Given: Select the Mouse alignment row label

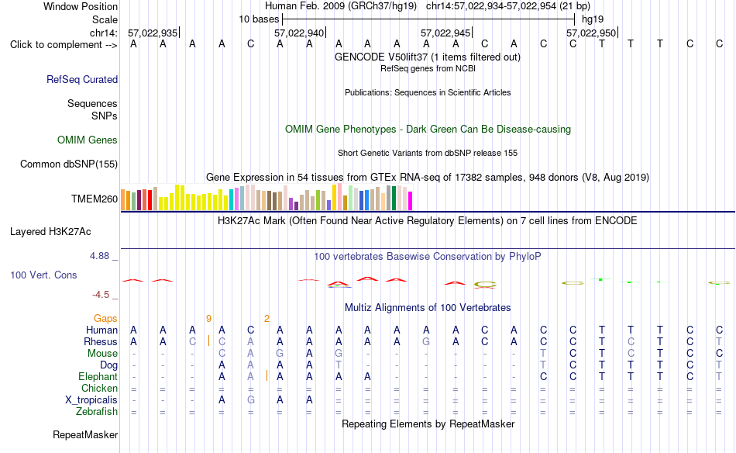Looking at the screenshot, I should click(x=102, y=354).
